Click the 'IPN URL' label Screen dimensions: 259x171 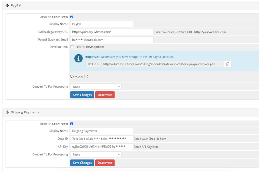tap(93, 64)
